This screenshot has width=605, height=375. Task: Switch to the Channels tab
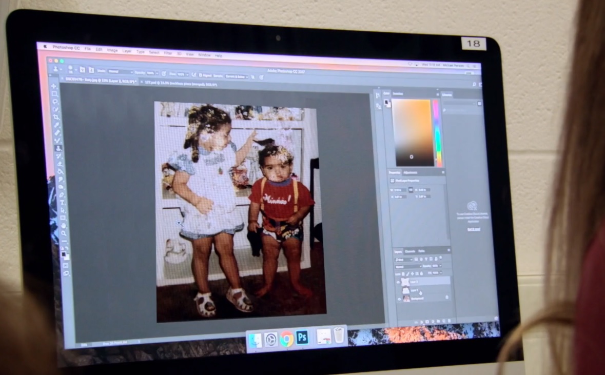410,251
